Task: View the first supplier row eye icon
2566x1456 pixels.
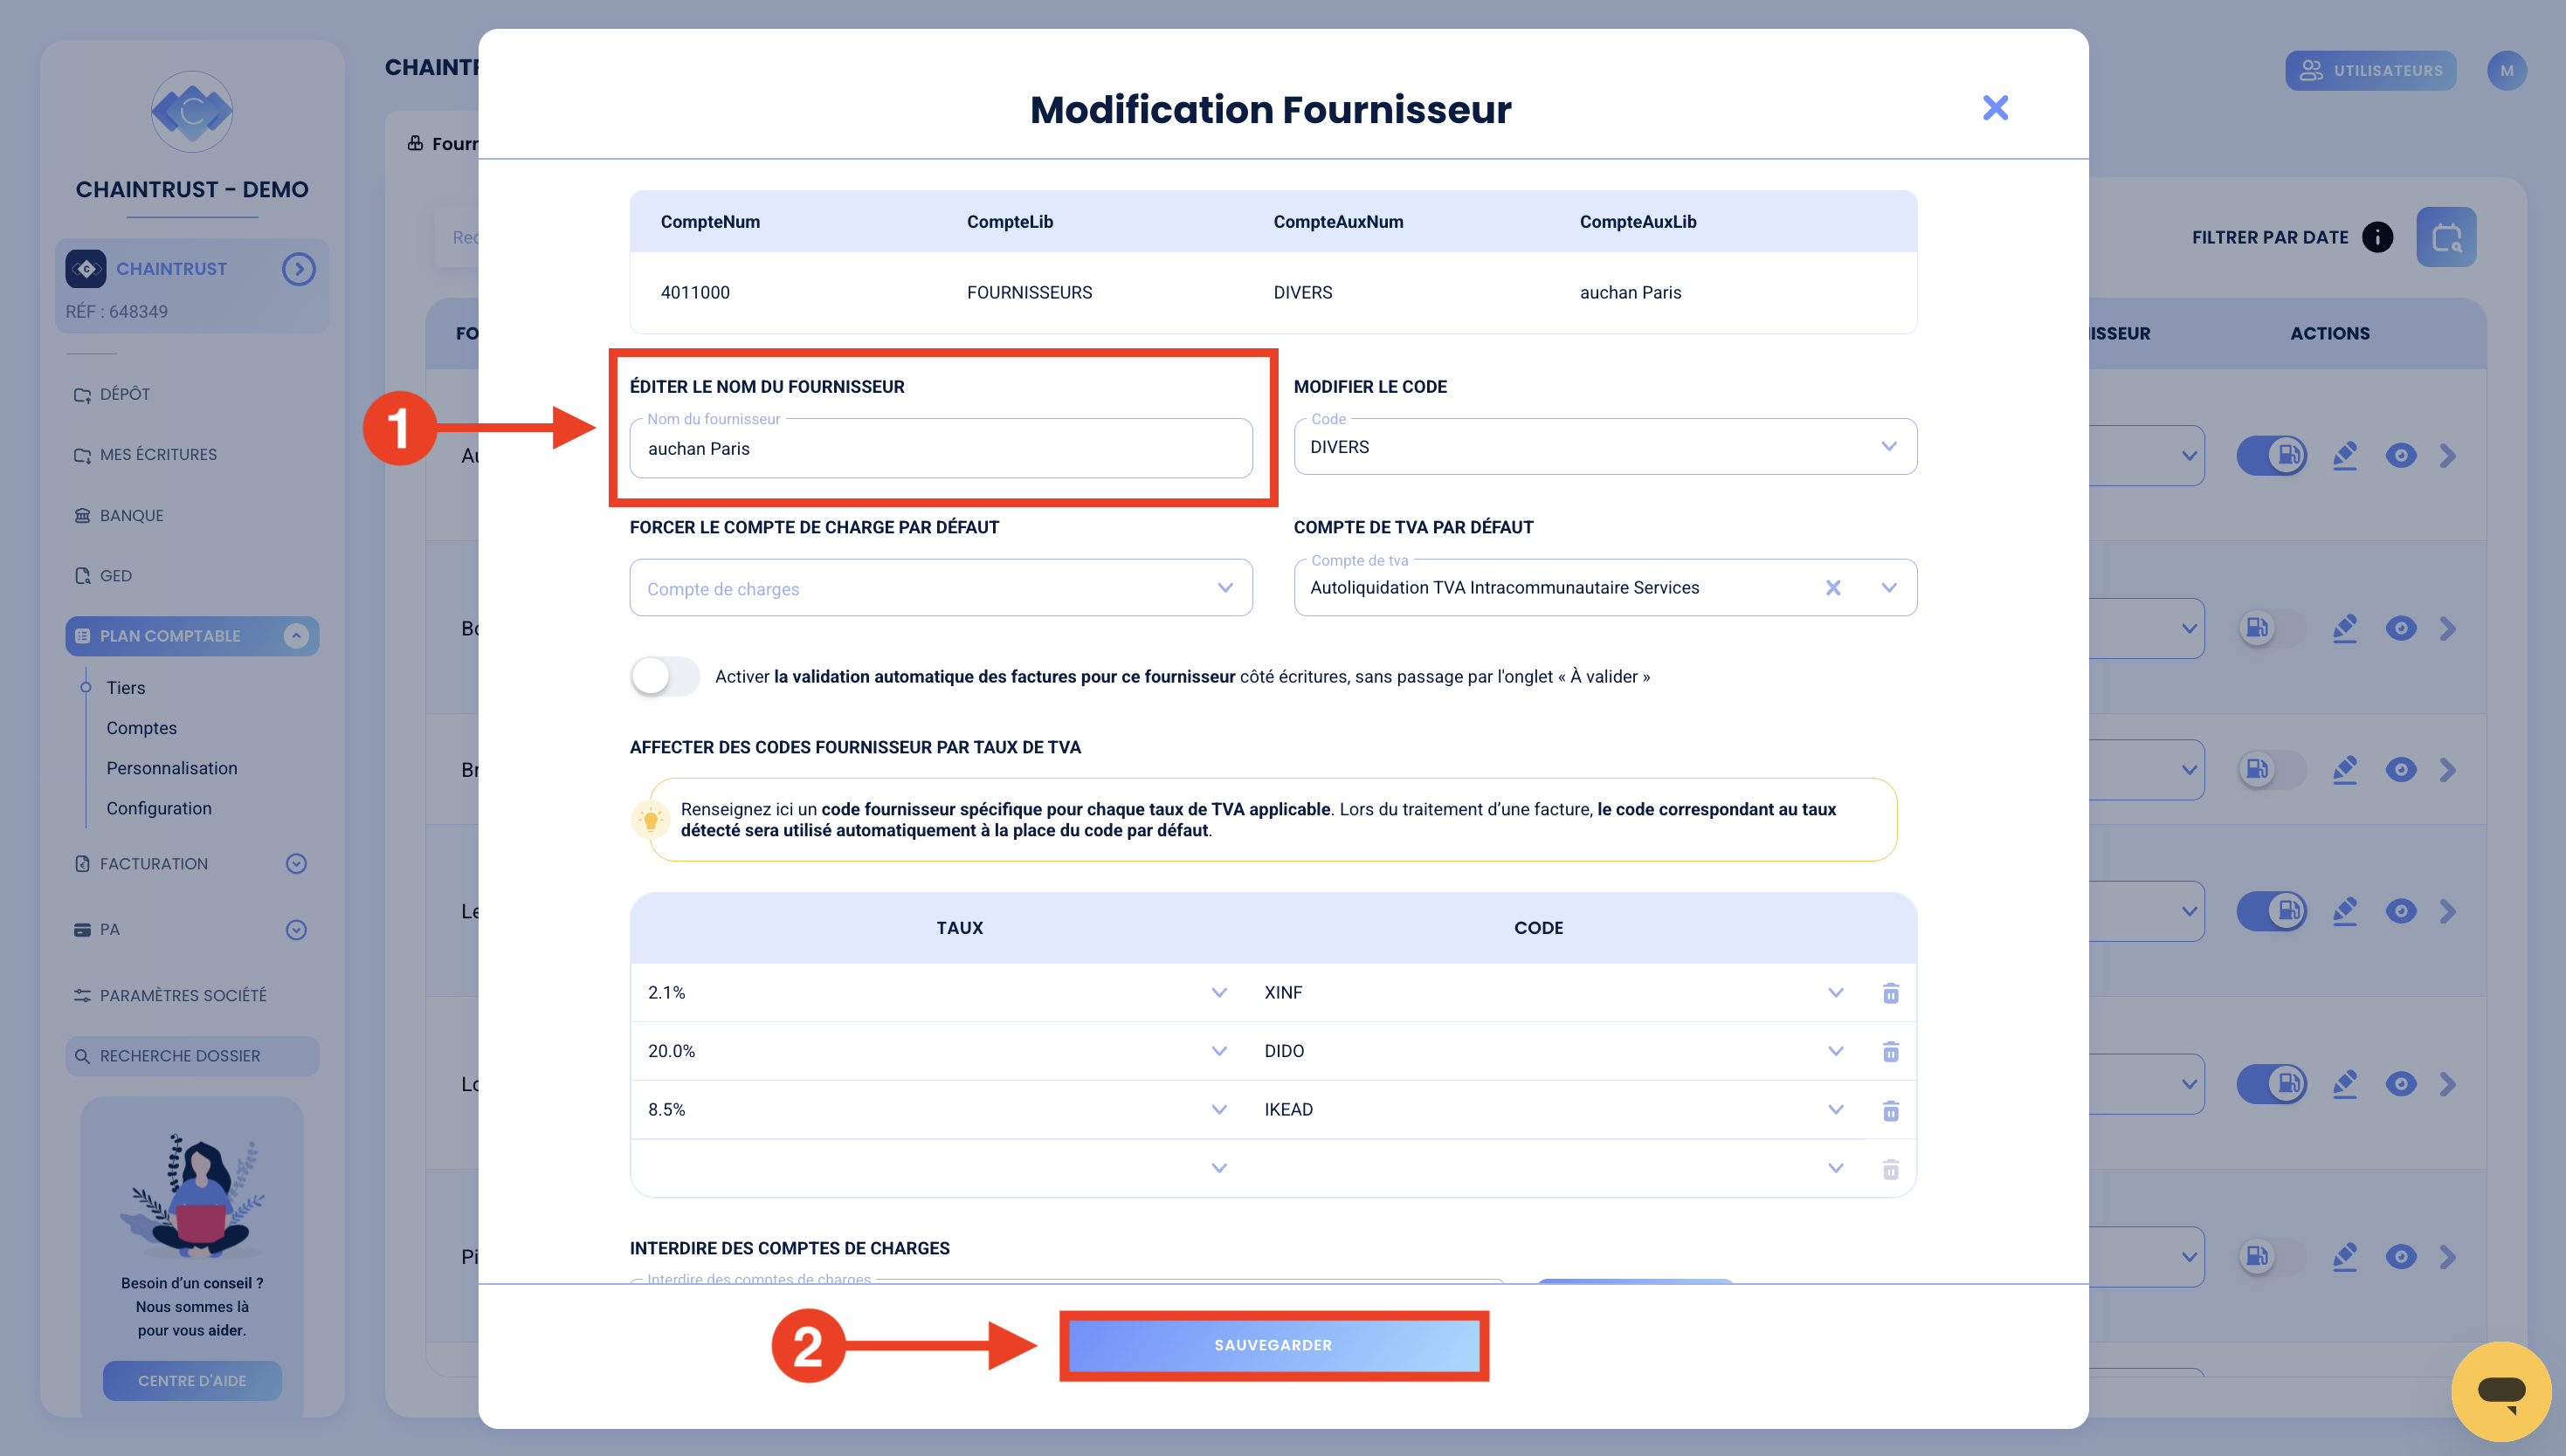Action: coord(2401,456)
